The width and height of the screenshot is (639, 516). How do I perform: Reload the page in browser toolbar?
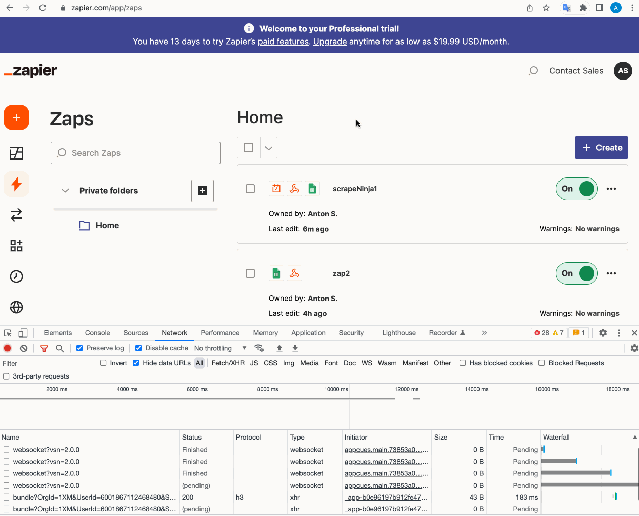coord(43,8)
